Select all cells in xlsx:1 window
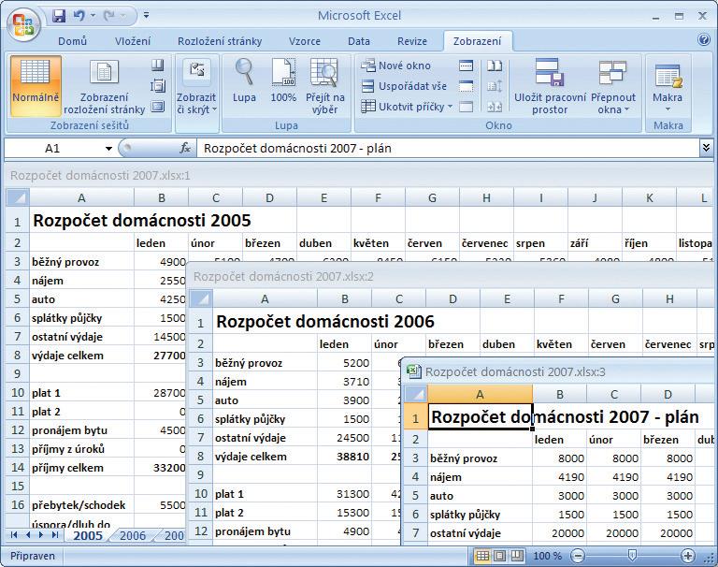The width and height of the screenshot is (718, 567). pos(18,198)
